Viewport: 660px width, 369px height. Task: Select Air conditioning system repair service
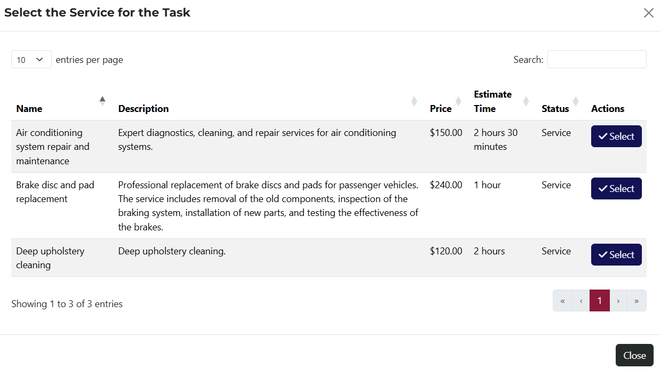616,137
